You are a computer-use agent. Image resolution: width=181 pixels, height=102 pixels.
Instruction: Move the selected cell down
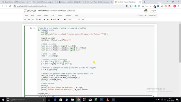48,20
